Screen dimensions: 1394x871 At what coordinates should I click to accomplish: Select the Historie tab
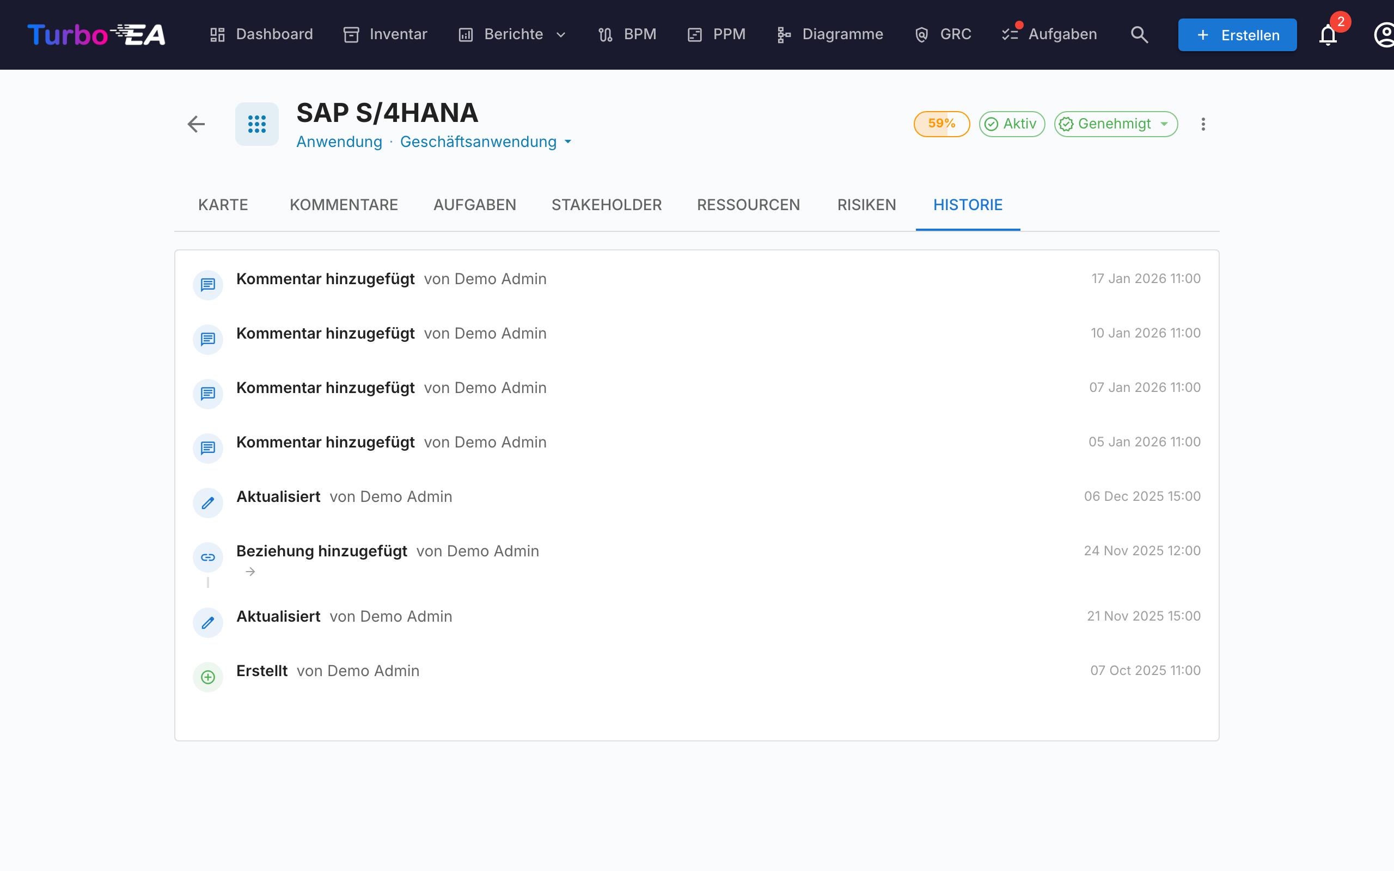(968, 205)
